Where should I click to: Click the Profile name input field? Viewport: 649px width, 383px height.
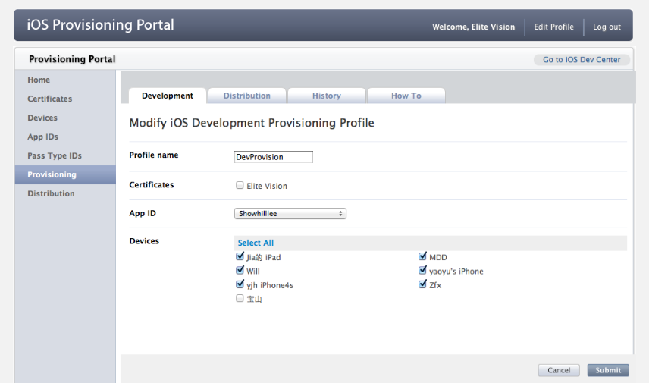[x=274, y=157]
